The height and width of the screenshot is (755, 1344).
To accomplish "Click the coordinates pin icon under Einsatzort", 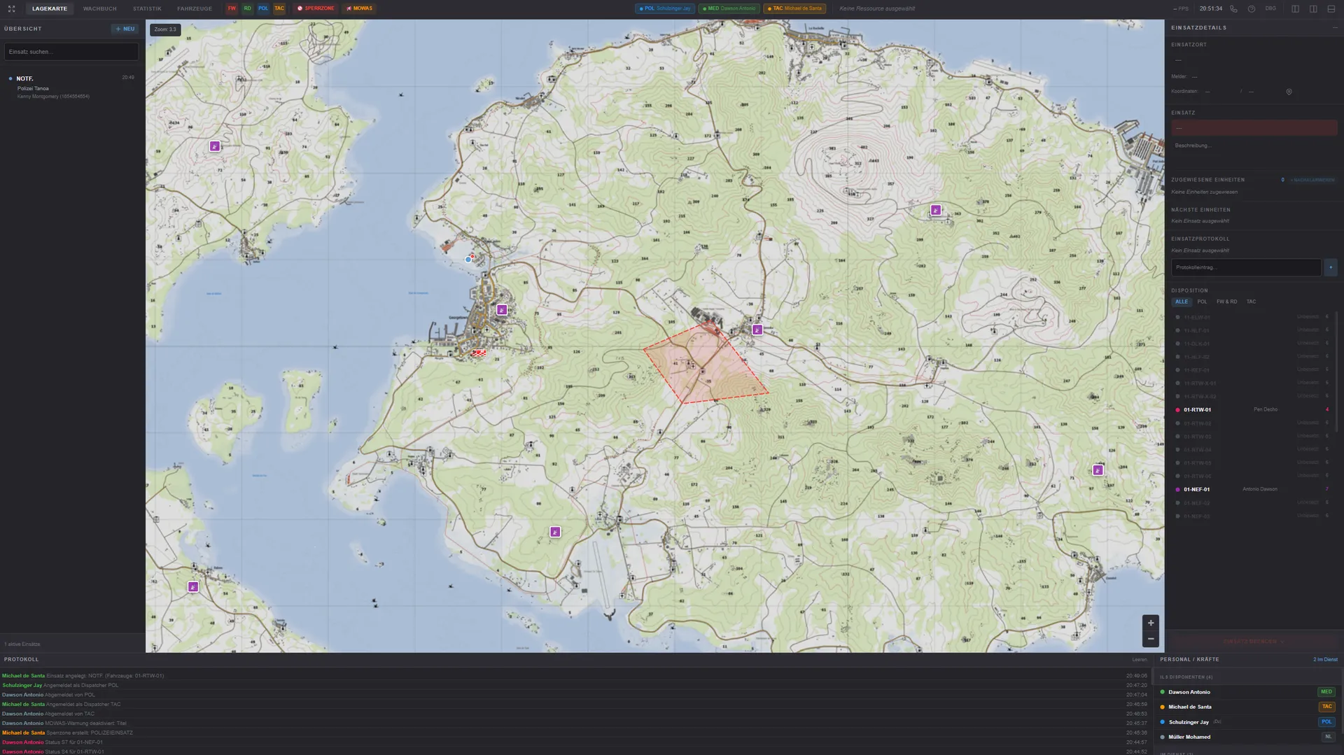I will click(1289, 91).
